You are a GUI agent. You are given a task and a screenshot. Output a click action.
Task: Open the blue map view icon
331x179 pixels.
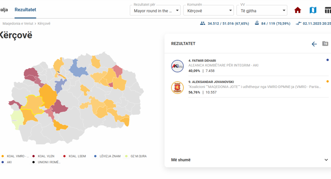pos(313,10)
